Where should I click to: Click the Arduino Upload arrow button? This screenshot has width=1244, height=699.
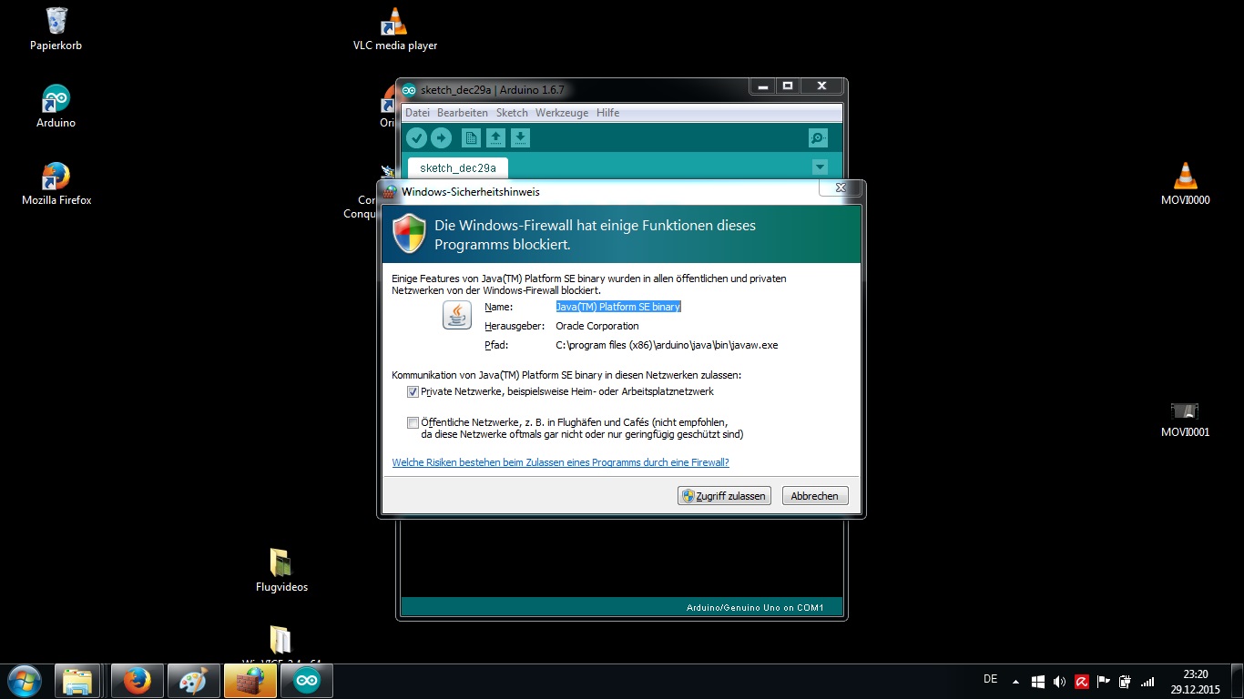442,138
